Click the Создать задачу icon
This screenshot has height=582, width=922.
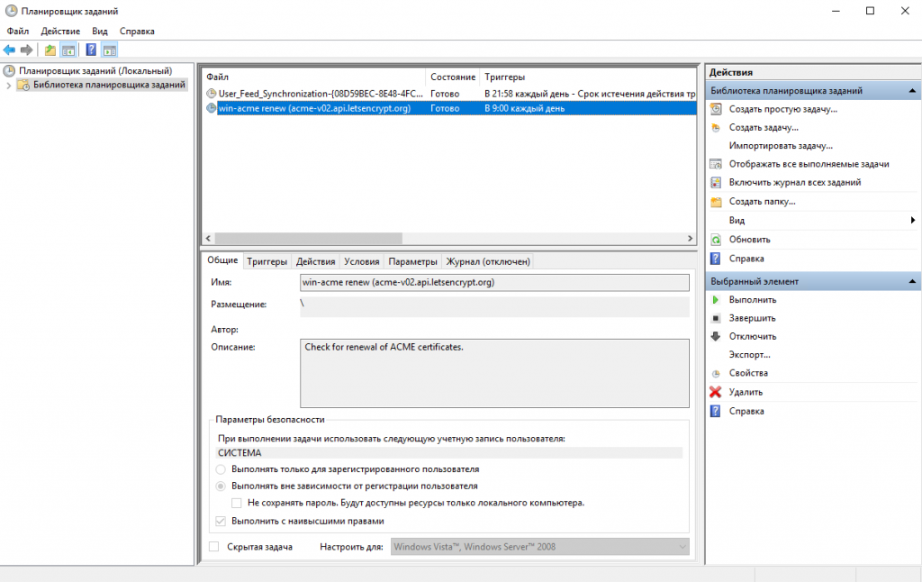coord(716,127)
